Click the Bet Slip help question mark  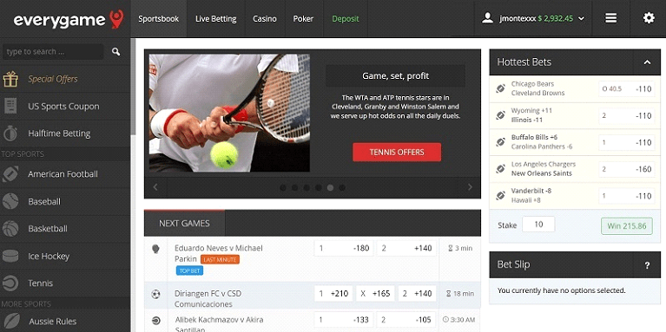pyautogui.click(x=647, y=265)
